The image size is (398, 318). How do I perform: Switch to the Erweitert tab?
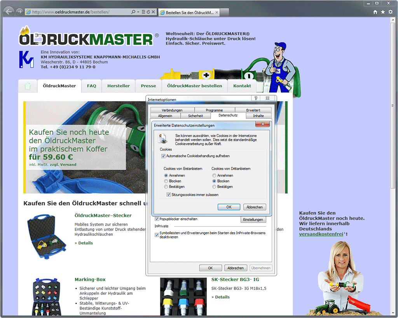(253, 110)
